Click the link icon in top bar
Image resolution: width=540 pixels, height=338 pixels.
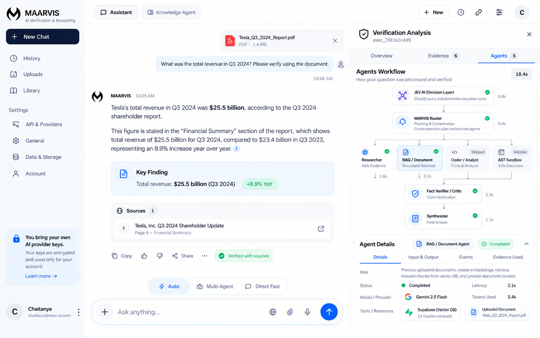pos(478,12)
